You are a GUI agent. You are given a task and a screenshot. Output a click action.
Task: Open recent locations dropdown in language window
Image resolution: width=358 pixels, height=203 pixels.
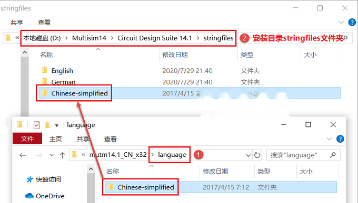pyautogui.click(x=52, y=155)
